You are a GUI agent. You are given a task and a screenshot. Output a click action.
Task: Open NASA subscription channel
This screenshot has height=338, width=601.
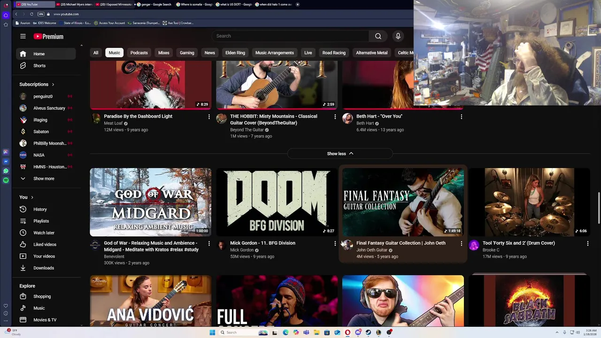click(46, 155)
